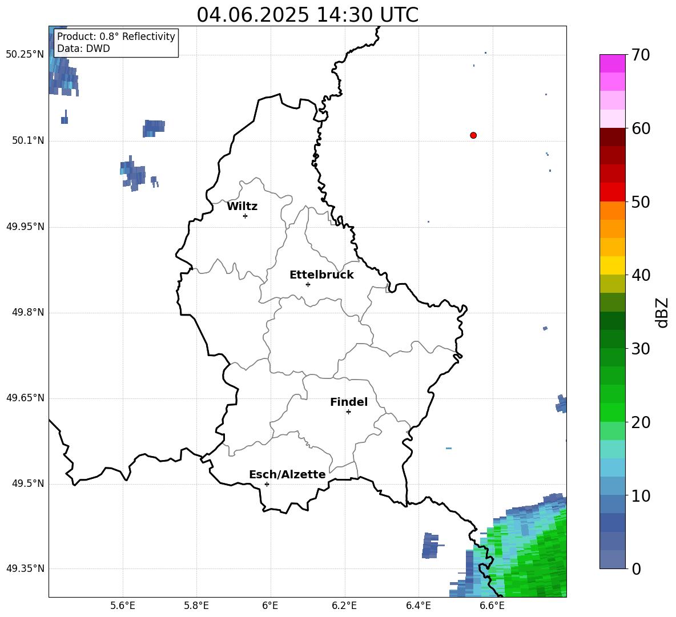Click the bright green colorbar segment above 20
676x617 pixels.
point(612,412)
